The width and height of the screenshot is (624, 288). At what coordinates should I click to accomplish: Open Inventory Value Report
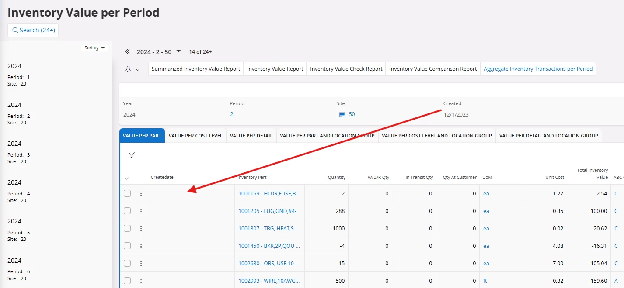tap(275, 69)
